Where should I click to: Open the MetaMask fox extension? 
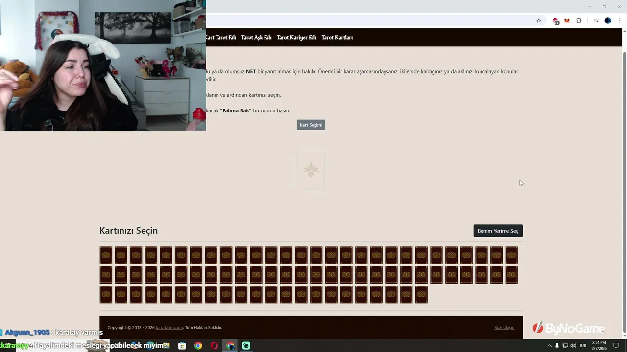[x=567, y=21]
